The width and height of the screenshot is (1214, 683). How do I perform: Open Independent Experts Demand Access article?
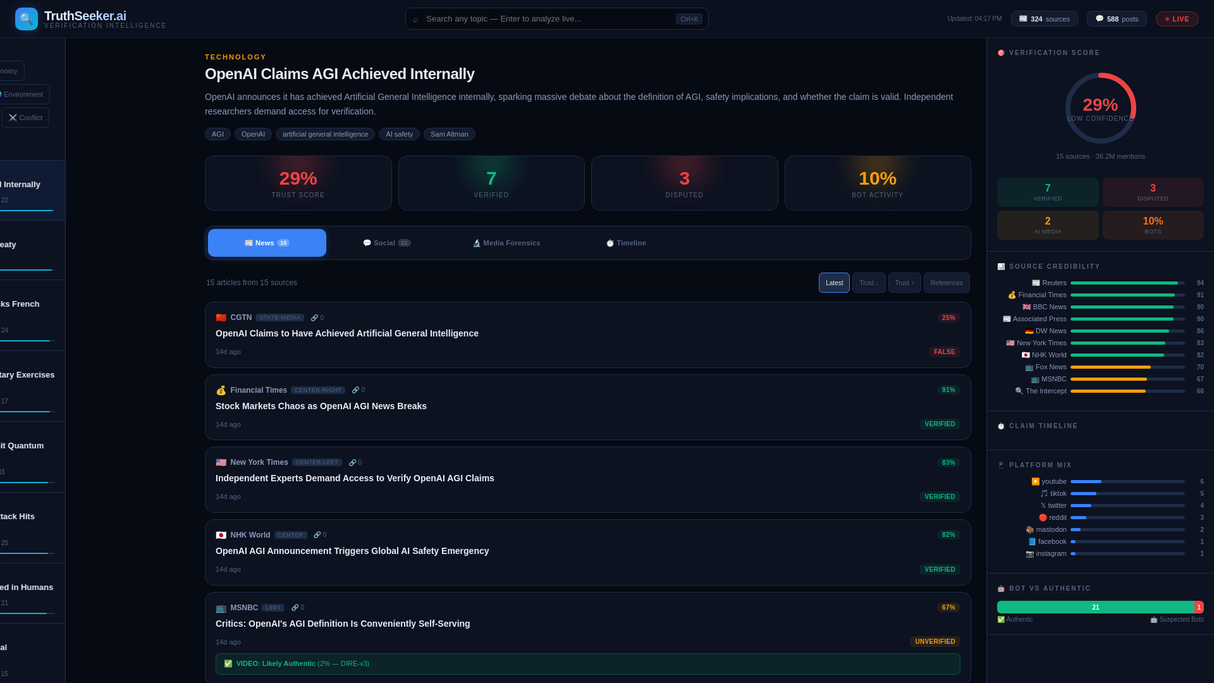pos(355,478)
